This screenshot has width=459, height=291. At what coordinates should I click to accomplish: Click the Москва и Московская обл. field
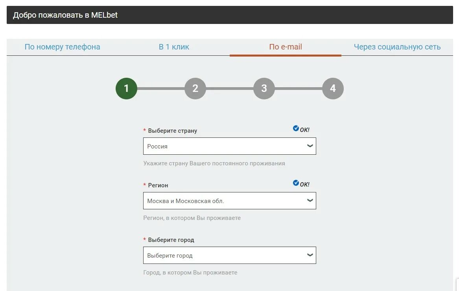(230, 201)
